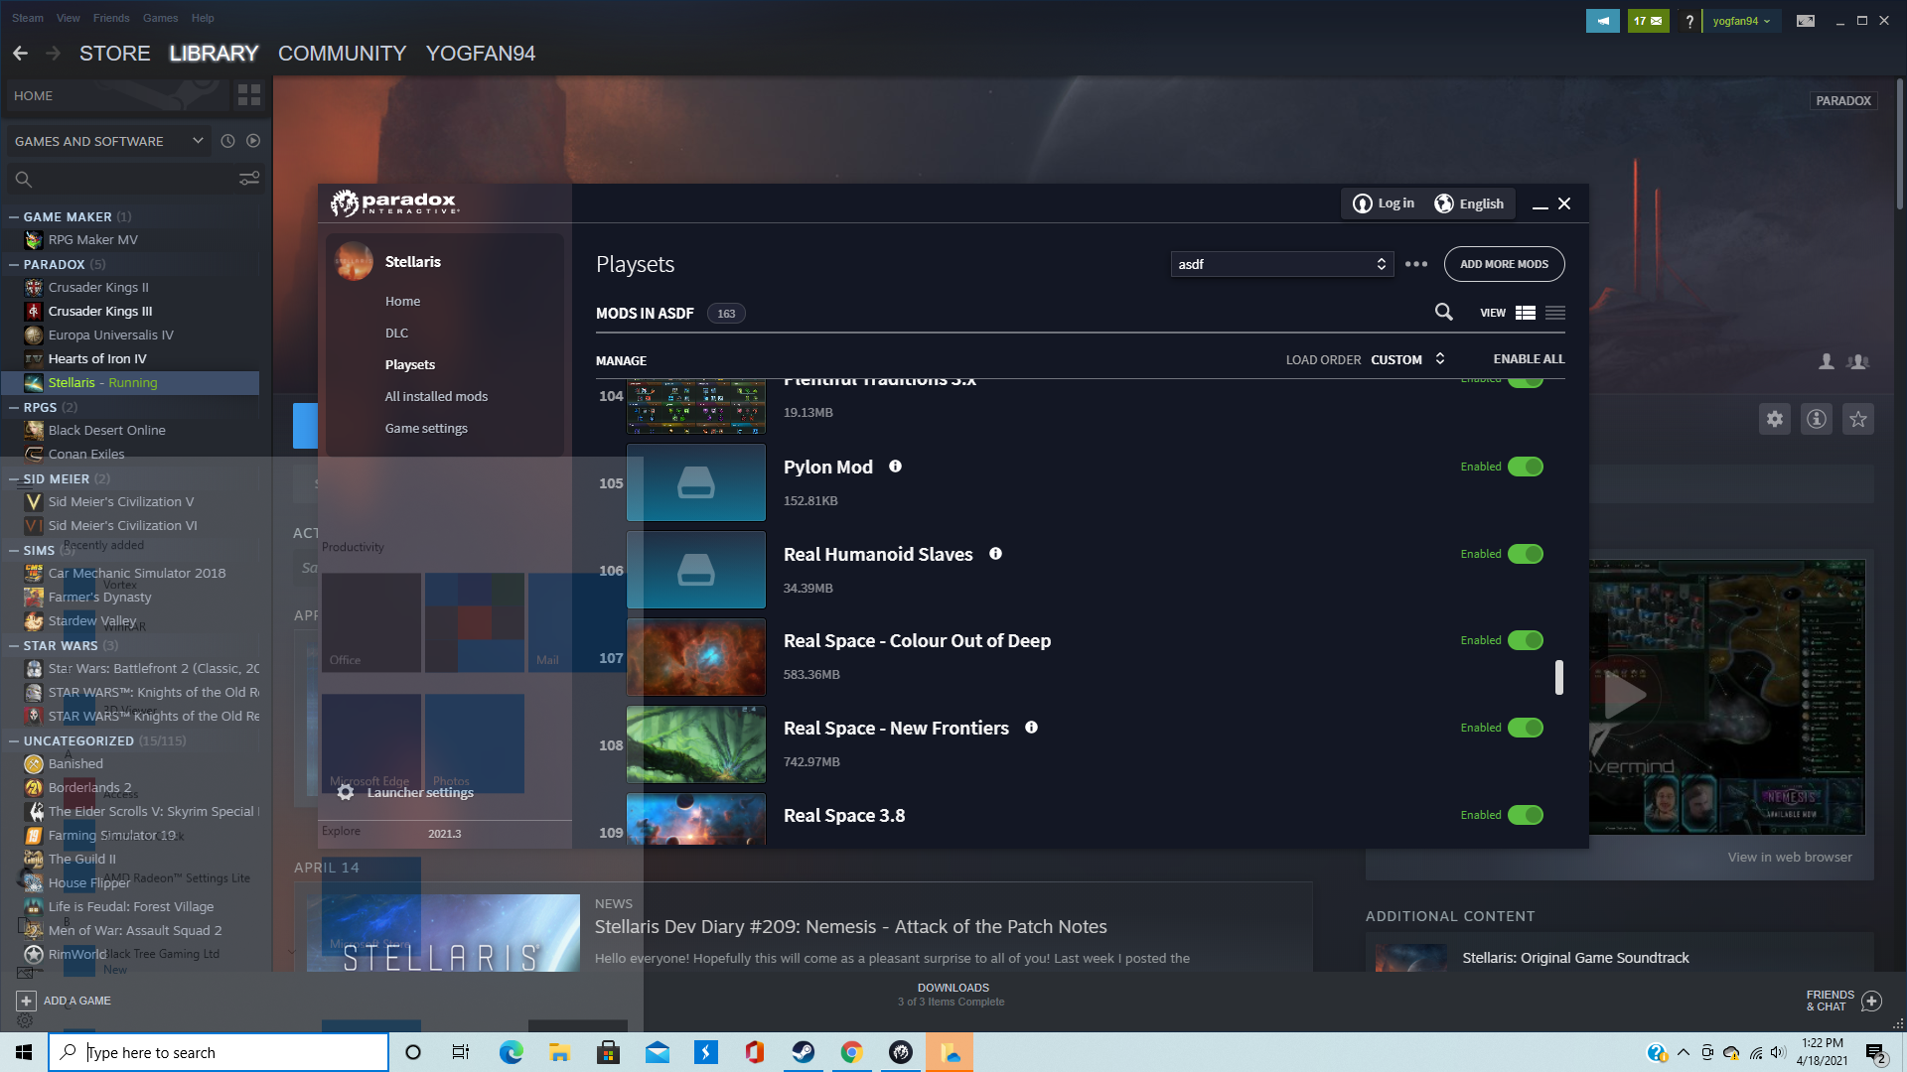Screen dimensions: 1907x1072
Task: Click Steam ready-to-play filter icon
Action: [253, 141]
